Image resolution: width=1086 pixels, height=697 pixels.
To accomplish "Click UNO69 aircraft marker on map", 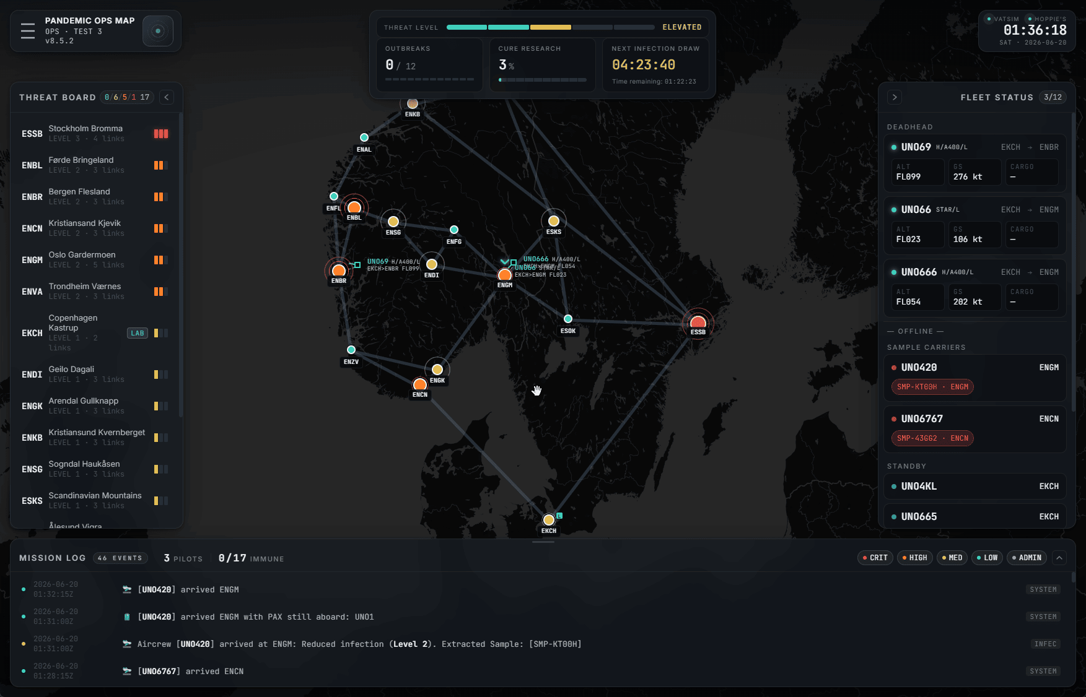I will [x=357, y=265].
